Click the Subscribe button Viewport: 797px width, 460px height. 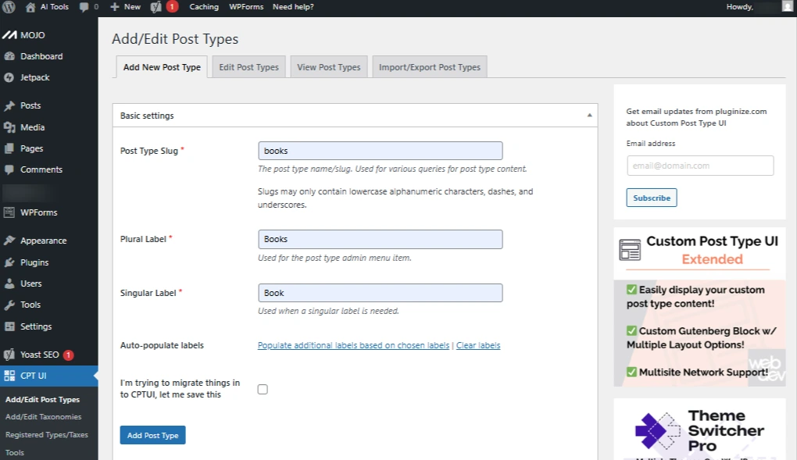tap(651, 198)
